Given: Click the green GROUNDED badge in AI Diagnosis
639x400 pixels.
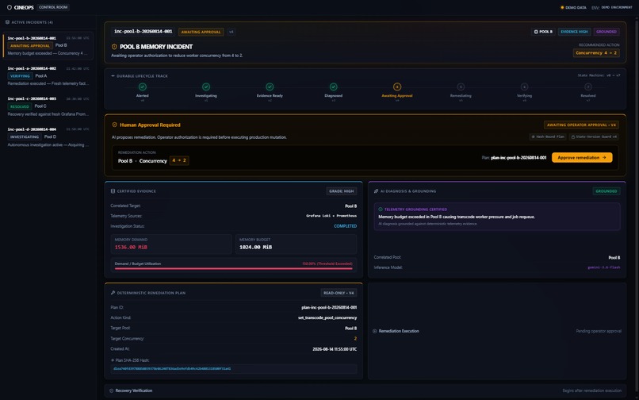Looking at the screenshot, I should pyautogui.click(x=606, y=191).
